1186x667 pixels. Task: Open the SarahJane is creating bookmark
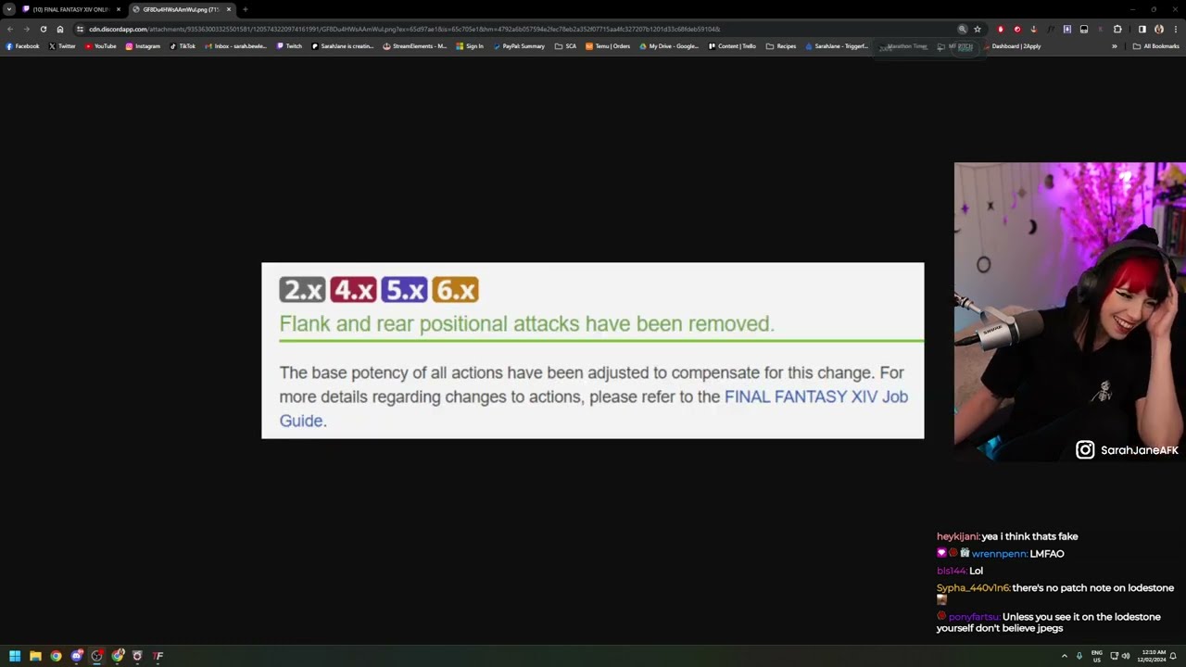click(x=343, y=46)
